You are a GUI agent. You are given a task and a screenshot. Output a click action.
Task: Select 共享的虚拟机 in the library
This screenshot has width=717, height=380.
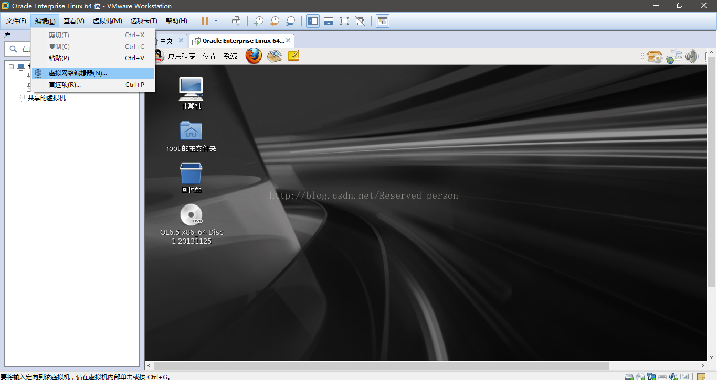click(x=46, y=98)
